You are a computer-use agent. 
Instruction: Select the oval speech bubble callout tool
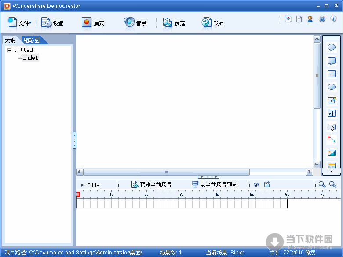tap(332, 48)
